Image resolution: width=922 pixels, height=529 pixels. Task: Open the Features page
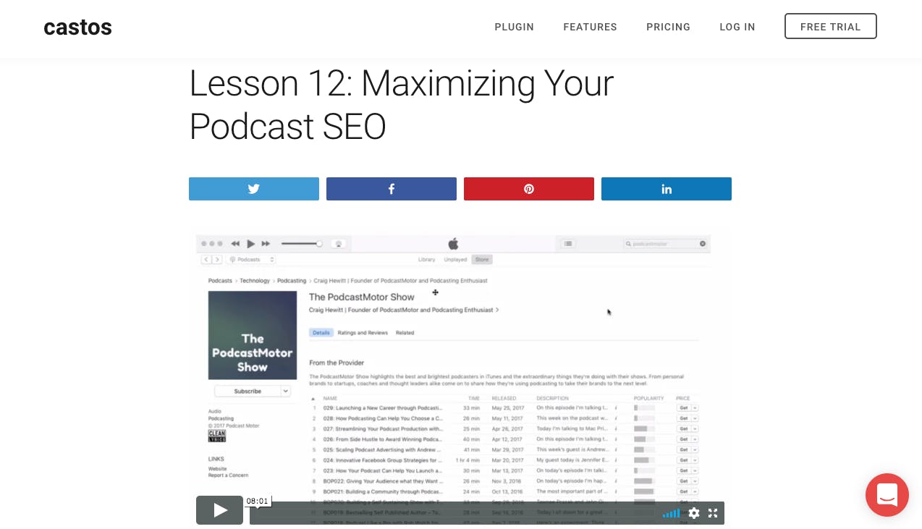[x=590, y=27]
